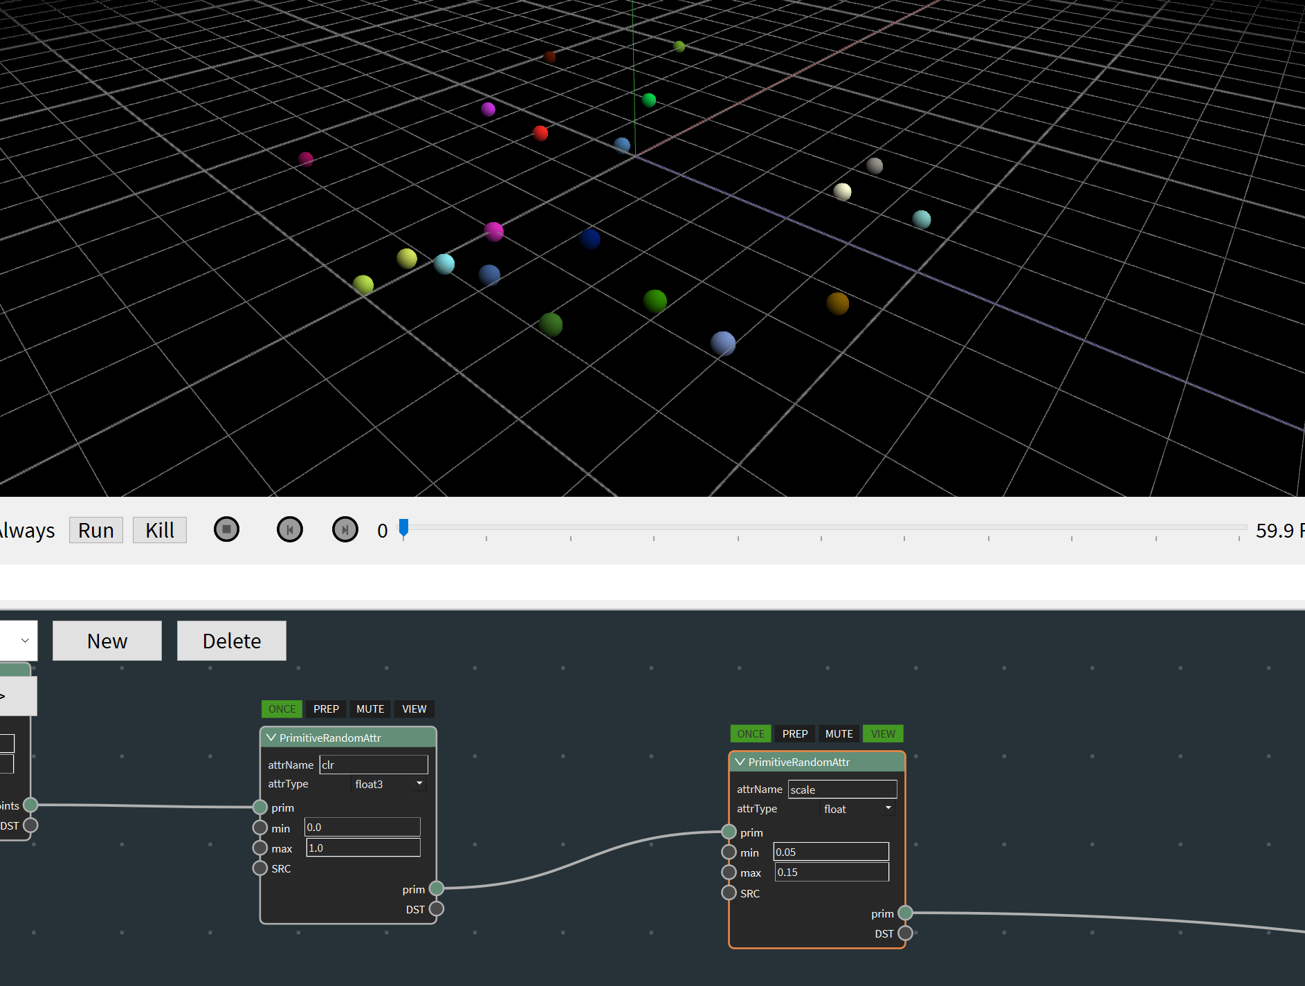Toggle ONCE on the scale PrimitiveRandomAttr node
The width and height of the screenshot is (1305, 986).
[751, 733]
